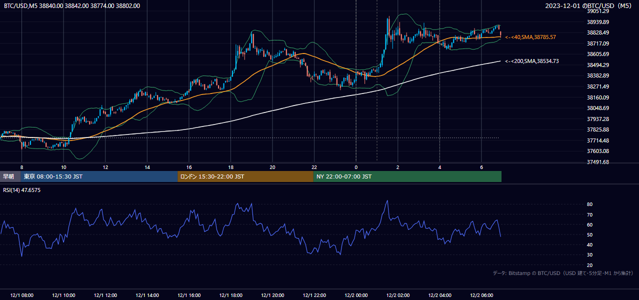Click hour label 2 under price chart
639x300 pixels.
click(398, 167)
